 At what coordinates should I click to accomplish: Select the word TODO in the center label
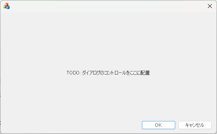tap(73, 73)
